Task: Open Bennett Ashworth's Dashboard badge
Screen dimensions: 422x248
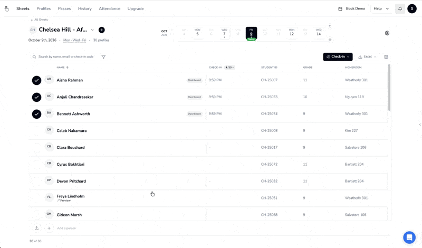Action: (194, 114)
